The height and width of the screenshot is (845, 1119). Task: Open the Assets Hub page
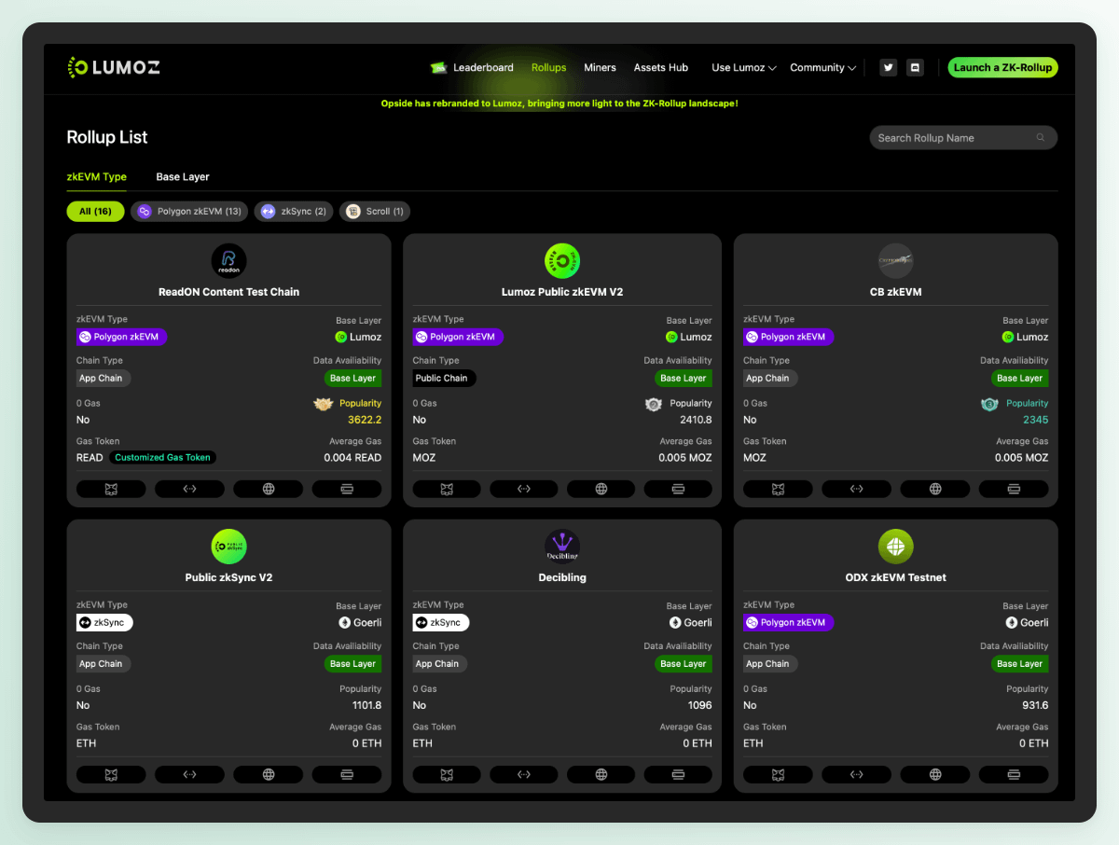[660, 67]
